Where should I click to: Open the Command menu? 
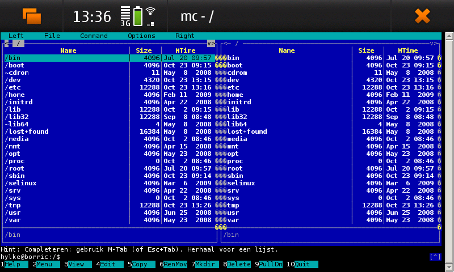(x=94, y=36)
